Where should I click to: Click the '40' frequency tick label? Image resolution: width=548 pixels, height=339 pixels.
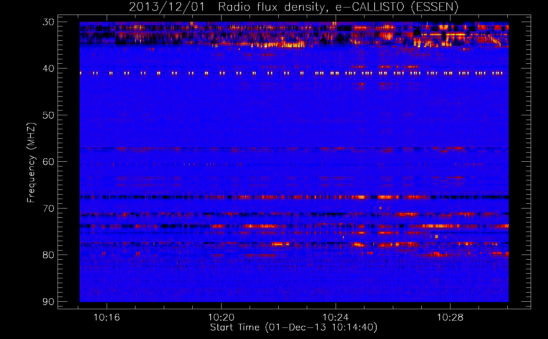(x=48, y=68)
